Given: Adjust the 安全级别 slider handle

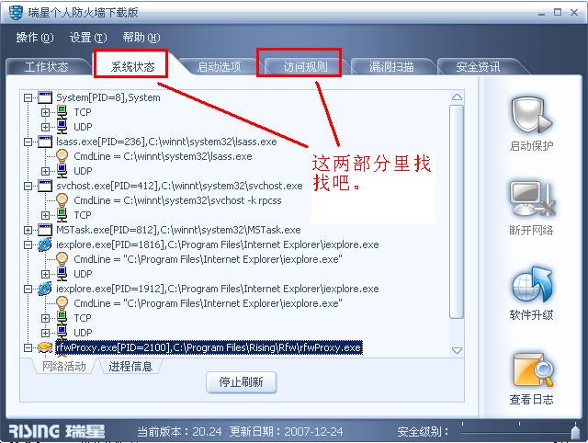Looking at the screenshot, I should [x=575, y=431].
